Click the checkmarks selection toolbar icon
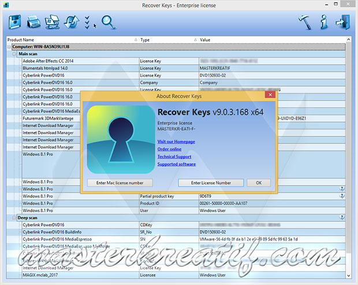The width and height of the screenshot is (358, 285). click(x=87, y=23)
